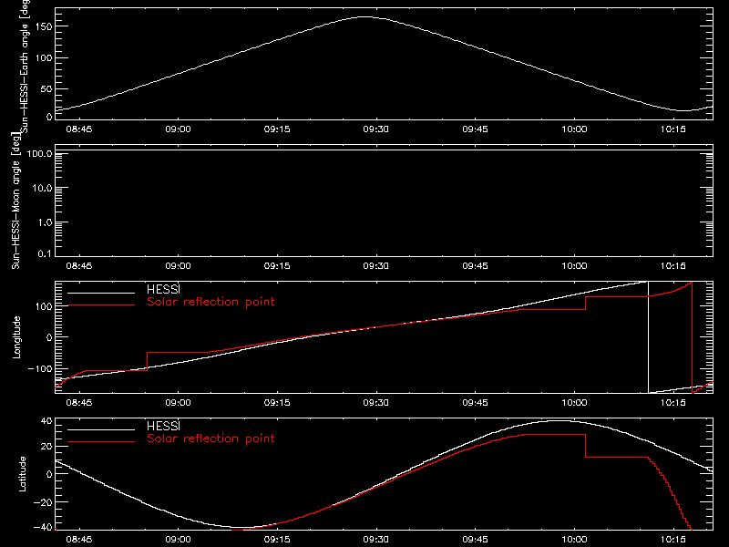Click the 10.0 tick in Moon angle plot
Image resolution: width=729 pixels, height=547 pixels.
click(42, 188)
